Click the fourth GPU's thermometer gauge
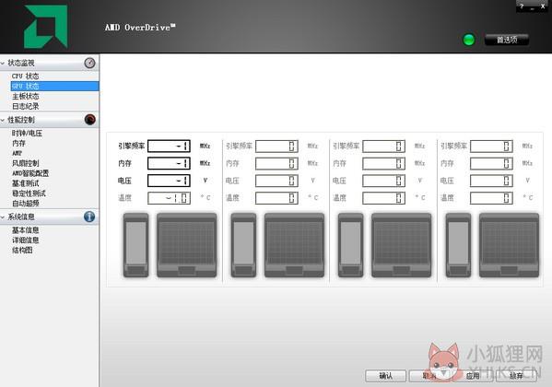 pyautogui.click(x=458, y=245)
